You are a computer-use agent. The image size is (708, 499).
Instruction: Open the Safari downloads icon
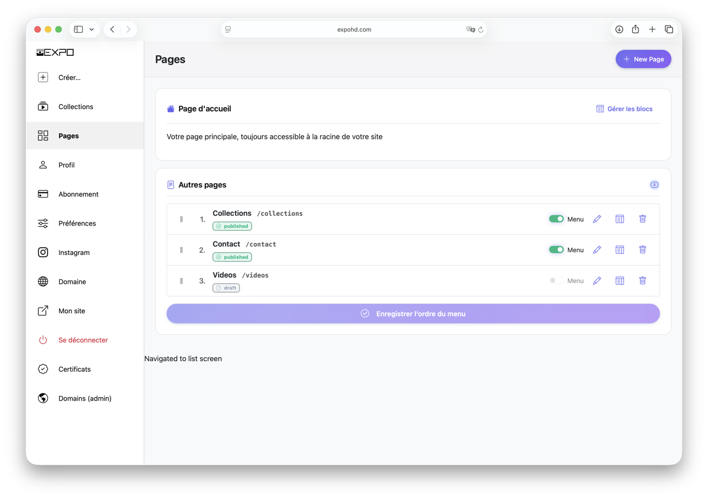(x=619, y=29)
